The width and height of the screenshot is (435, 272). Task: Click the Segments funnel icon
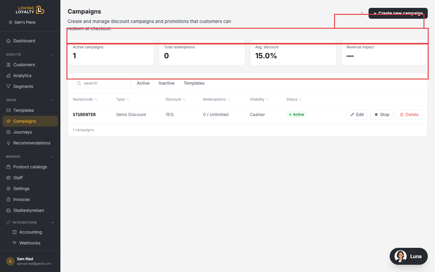(x=8, y=86)
